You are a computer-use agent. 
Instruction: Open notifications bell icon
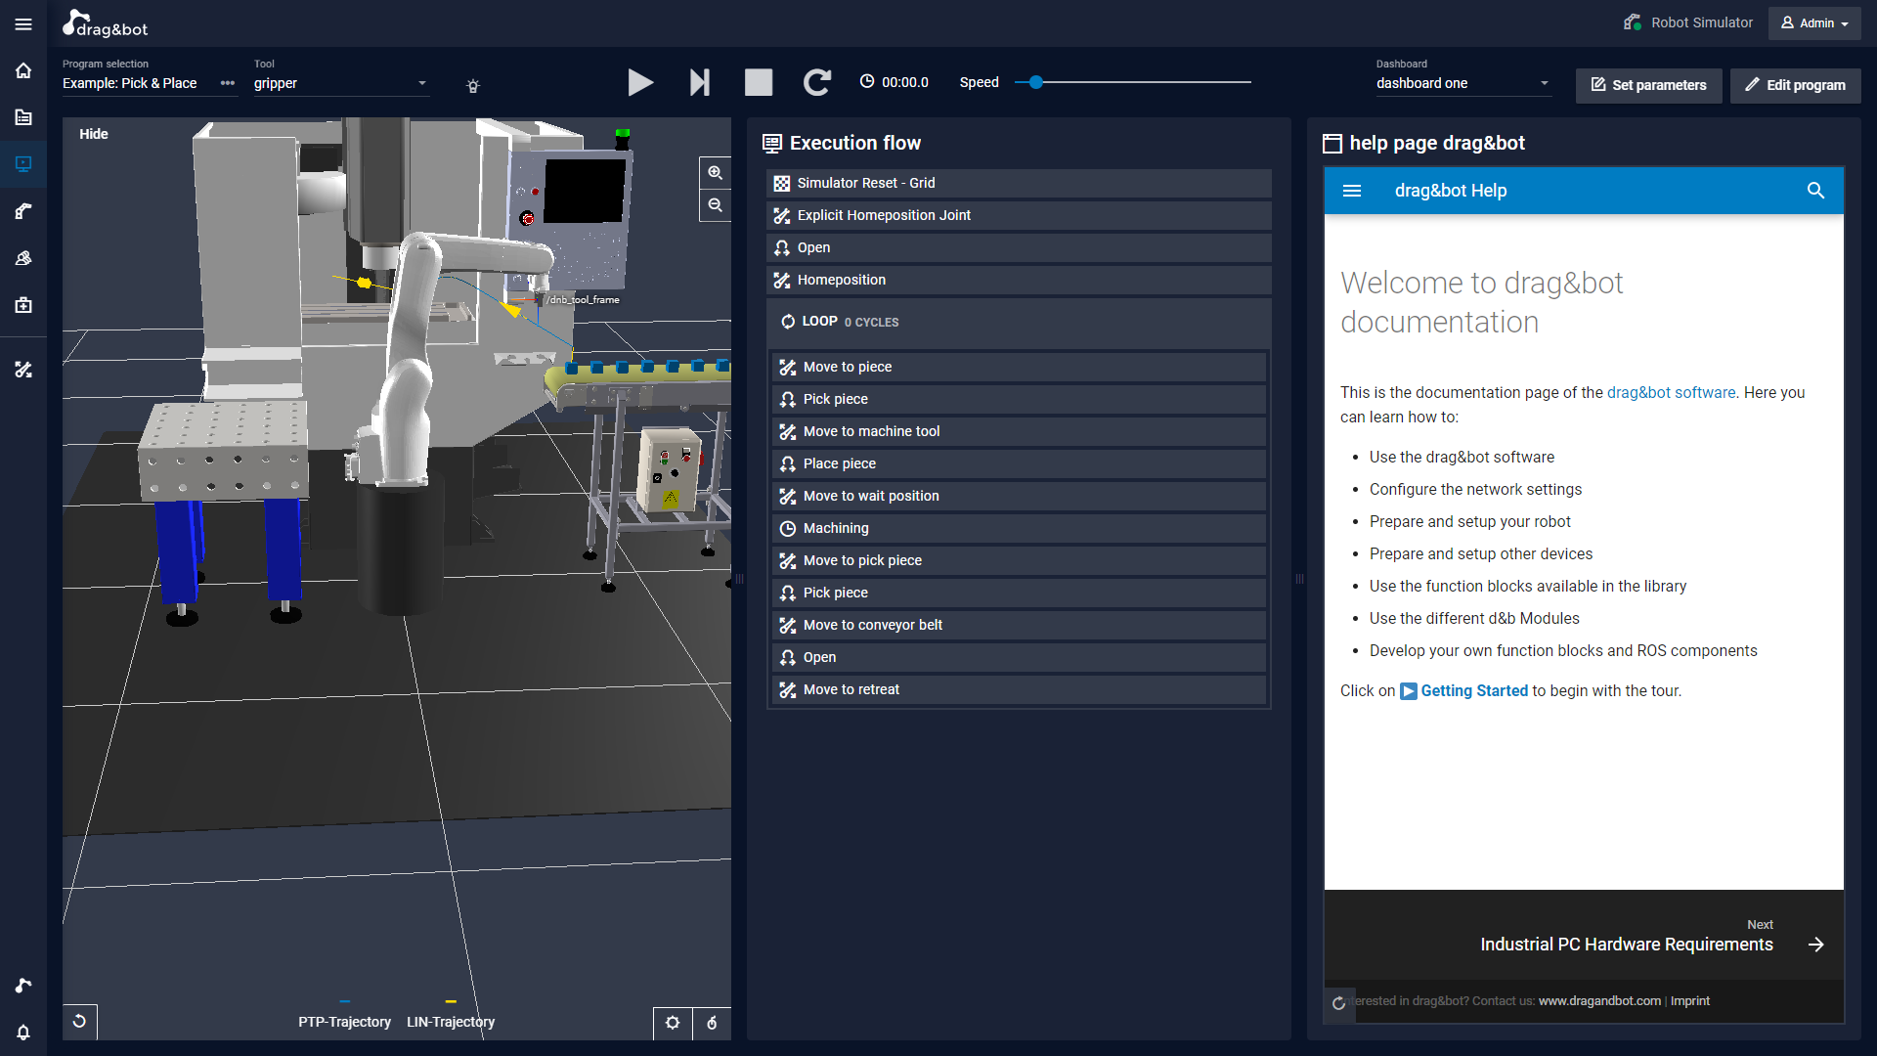pos(23,1033)
